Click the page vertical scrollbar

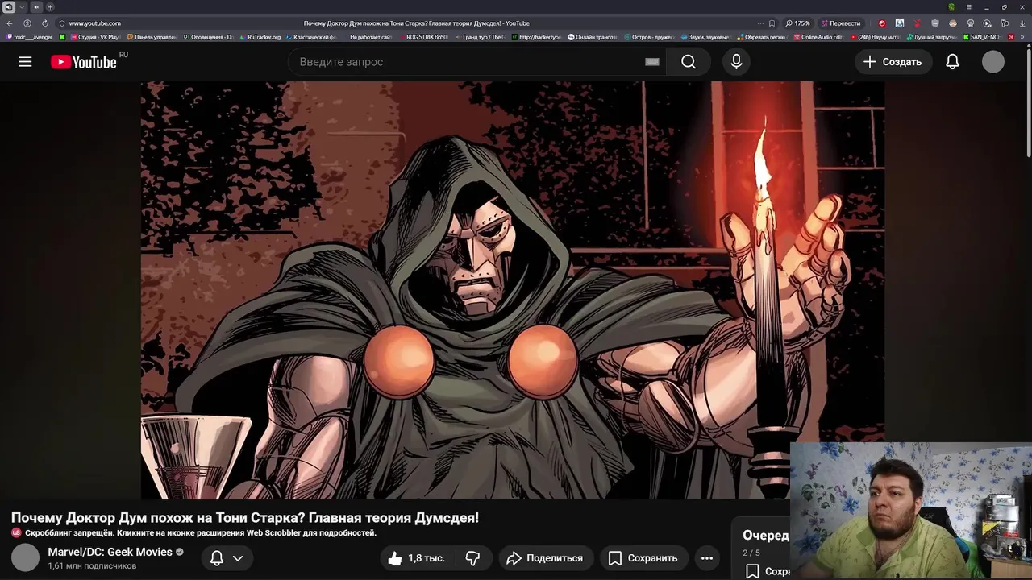pos(1029,105)
